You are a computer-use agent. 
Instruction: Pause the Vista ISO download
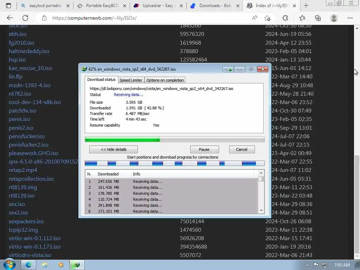204,149
